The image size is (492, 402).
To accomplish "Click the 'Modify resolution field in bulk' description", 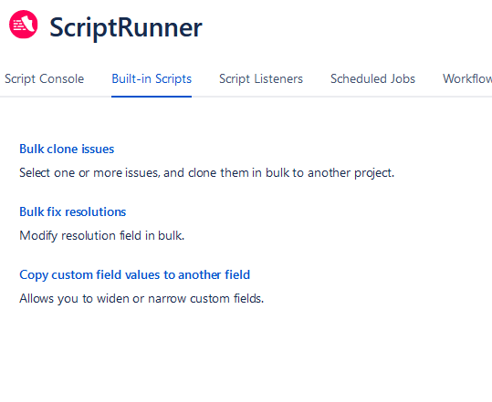I will [101, 235].
